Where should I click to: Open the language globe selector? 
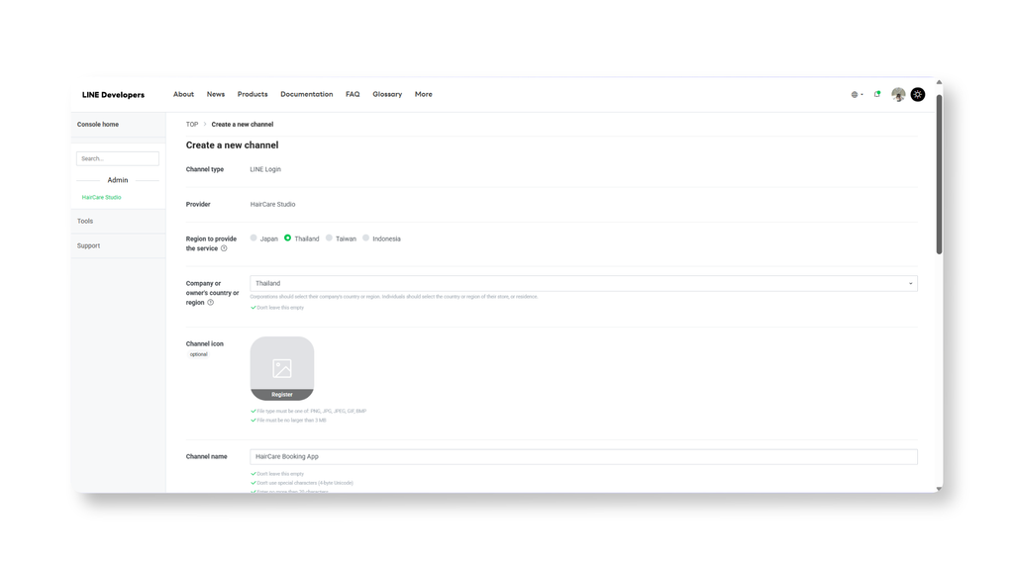pos(857,94)
